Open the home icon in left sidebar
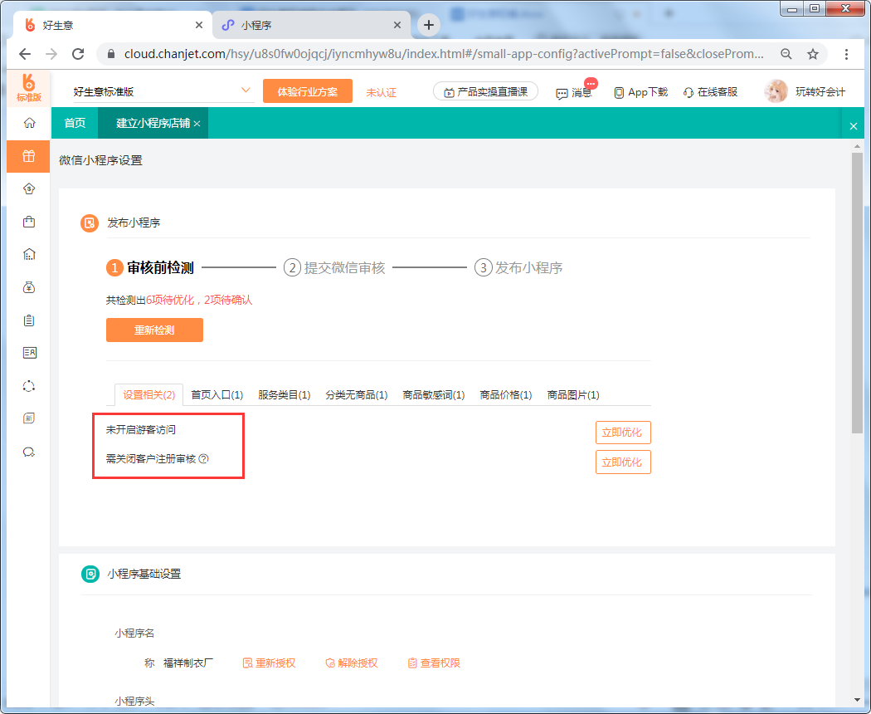Viewport: 871px width, 714px height. 29,123
